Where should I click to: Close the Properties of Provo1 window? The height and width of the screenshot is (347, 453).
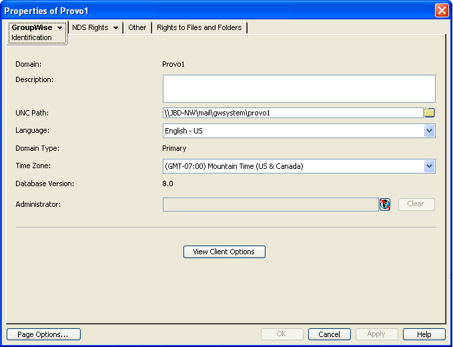(442, 11)
